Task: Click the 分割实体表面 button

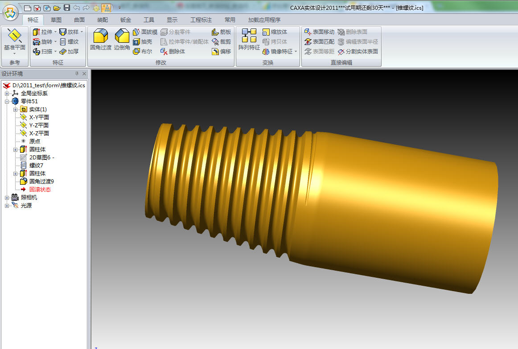Action: (358, 52)
